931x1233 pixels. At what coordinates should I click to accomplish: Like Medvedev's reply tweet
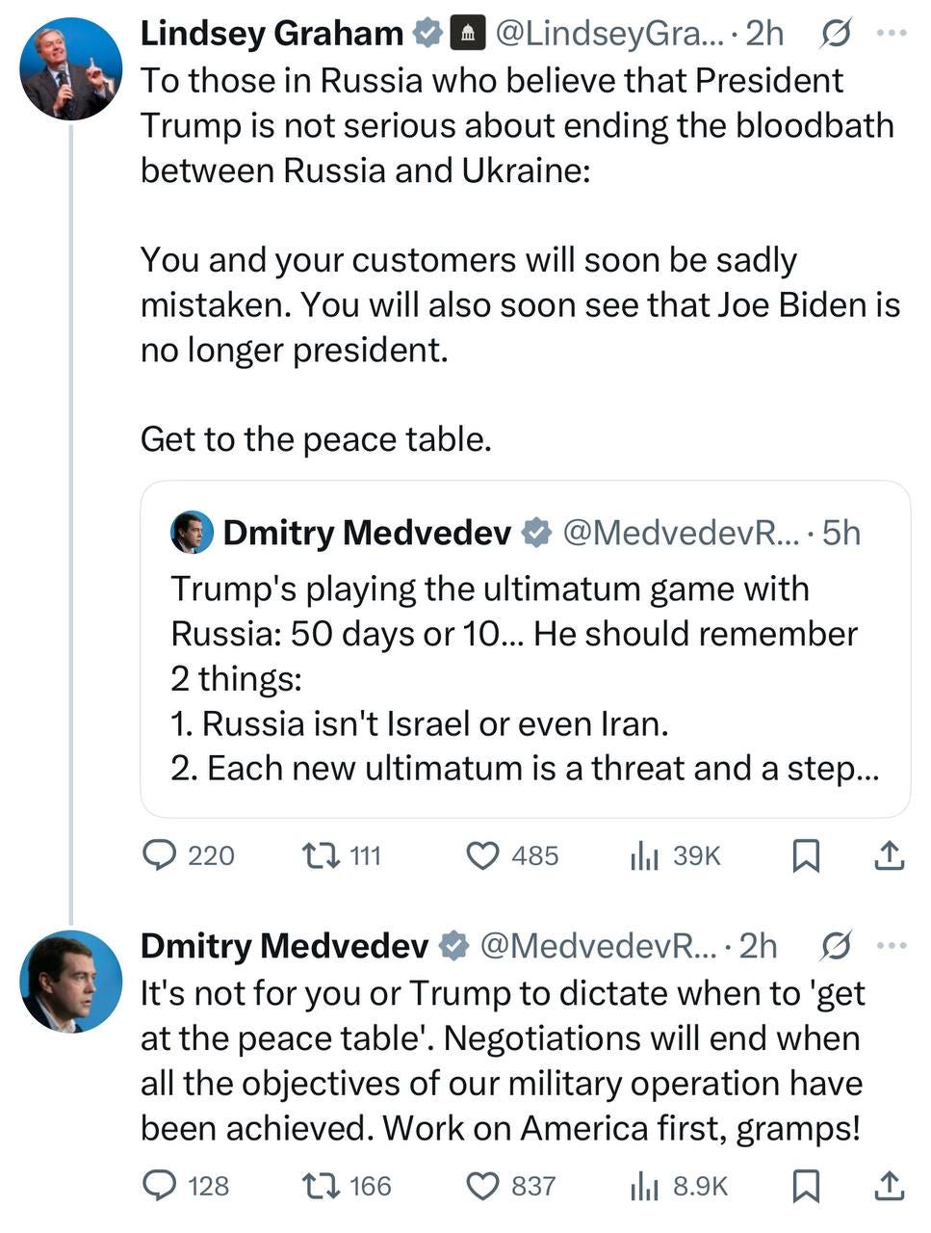(482, 1185)
